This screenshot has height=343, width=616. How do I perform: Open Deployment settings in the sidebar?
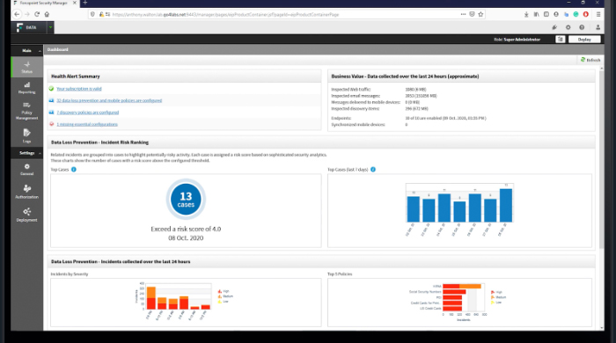tap(26, 215)
